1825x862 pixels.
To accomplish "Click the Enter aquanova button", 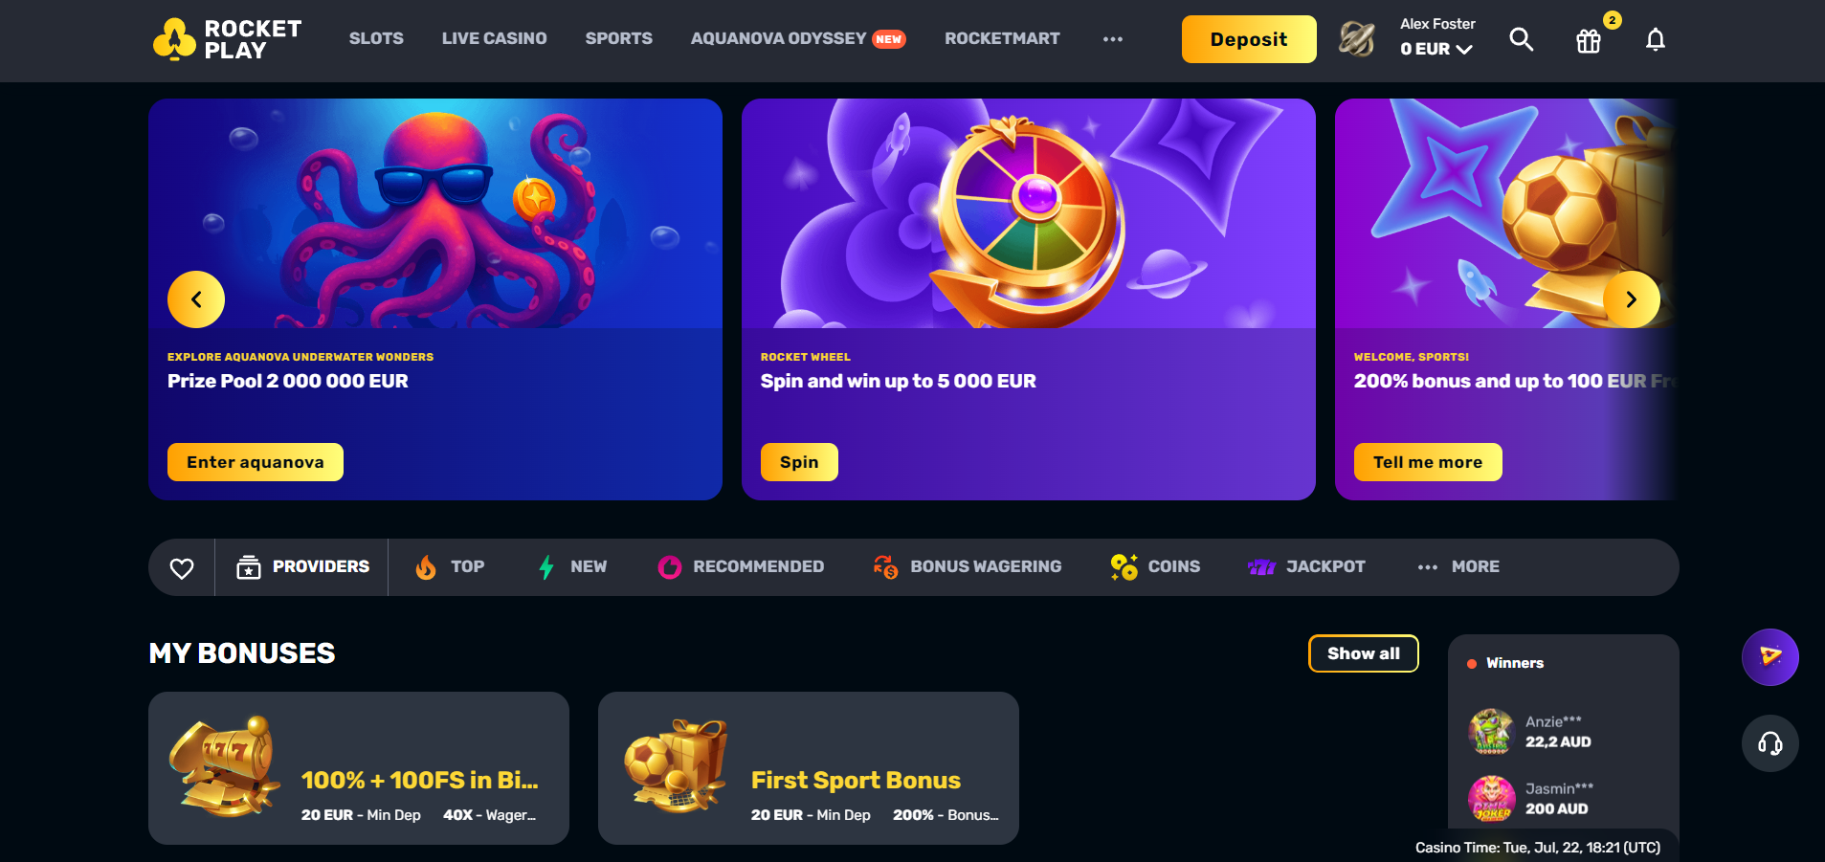I will 256,462.
